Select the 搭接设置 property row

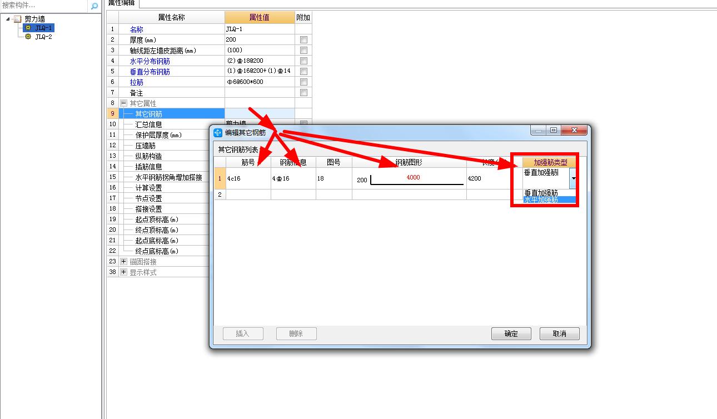pyautogui.click(x=164, y=208)
